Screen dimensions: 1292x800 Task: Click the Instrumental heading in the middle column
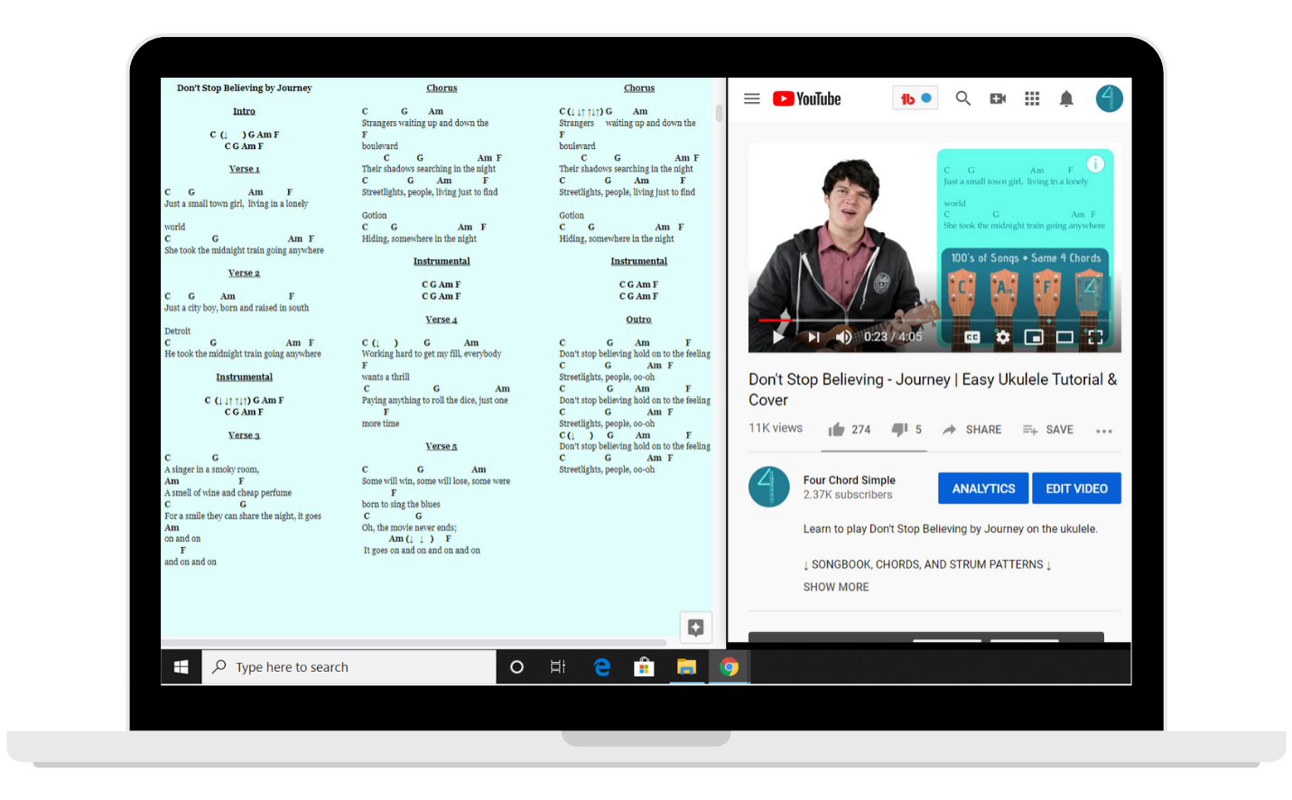(x=442, y=261)
